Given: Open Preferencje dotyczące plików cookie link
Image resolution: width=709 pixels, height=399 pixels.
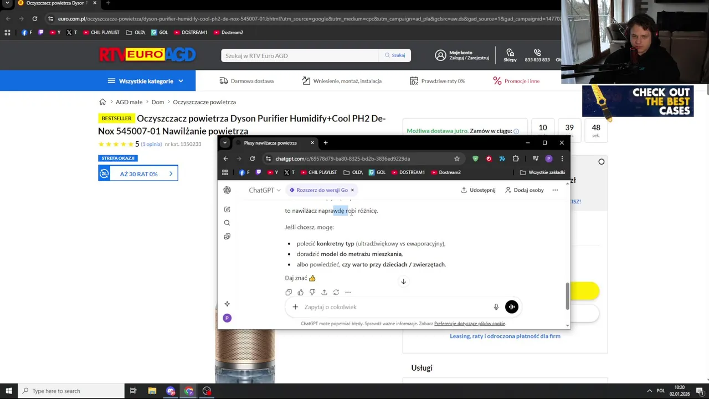Looking at the screenshot, I should pyautogui.click(x=470, y=324).
